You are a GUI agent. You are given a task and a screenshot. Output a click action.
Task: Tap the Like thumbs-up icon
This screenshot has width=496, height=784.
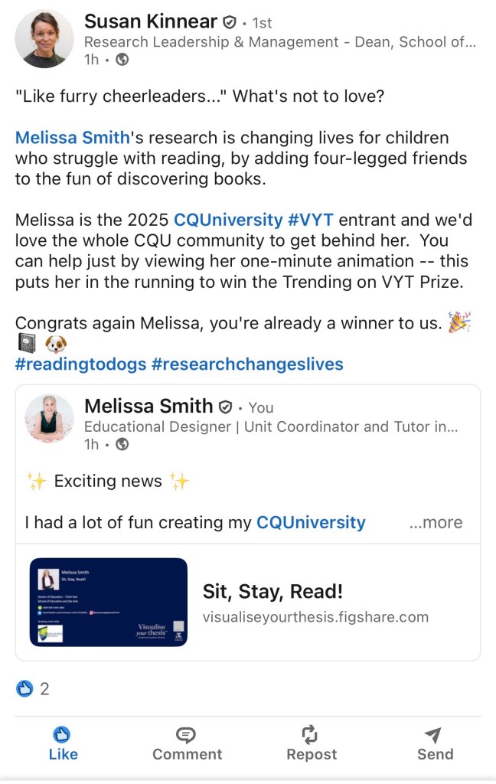pos(63,735)
